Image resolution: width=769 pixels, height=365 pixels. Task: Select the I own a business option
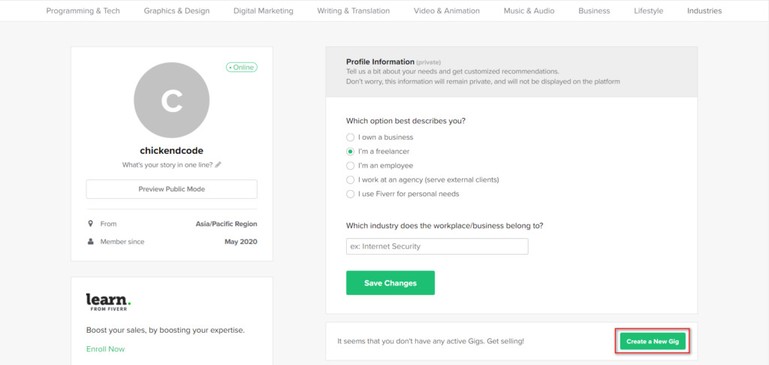click(350, 137)
